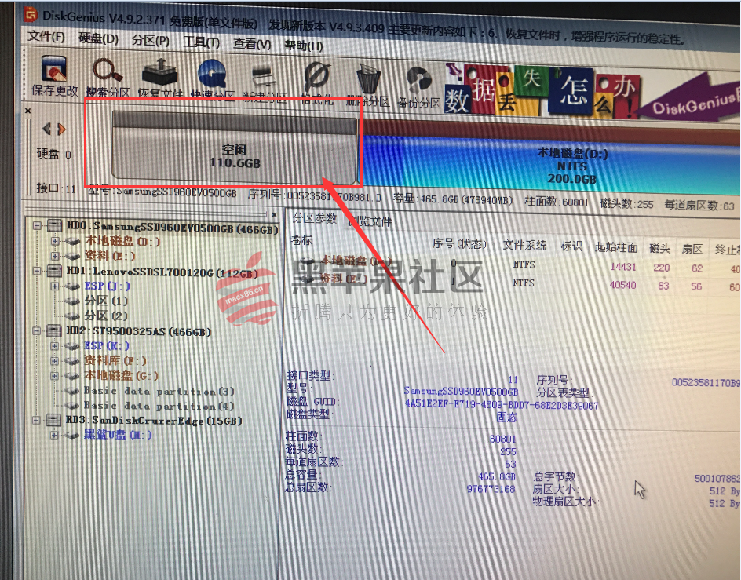
Task: Go to previous disk with left arrow
Action: [x=46, y=129]
